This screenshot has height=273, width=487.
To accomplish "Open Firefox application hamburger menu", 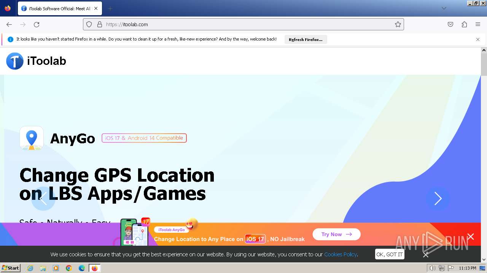I will (478, 24).
